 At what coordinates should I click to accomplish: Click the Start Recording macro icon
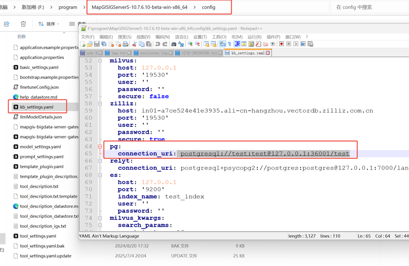tap(281, 44)
